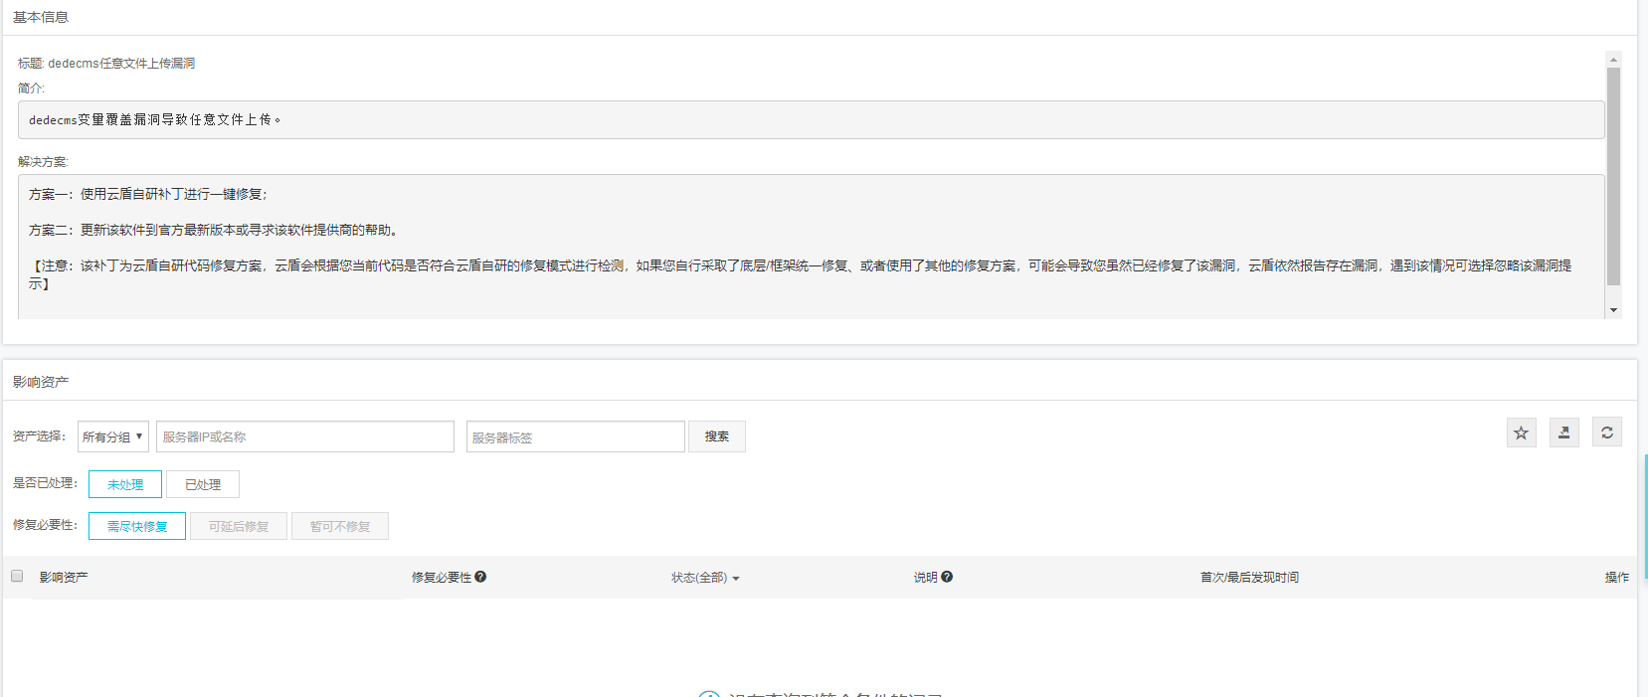This screenshot has width=1648, height=697.
Task: Click help icon next to 说明 column
Action: tap(947, 577)
